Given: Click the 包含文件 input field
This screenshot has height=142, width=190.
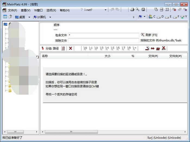Looking at the screenshot, I should pyautogui.click(x=103, y=35).
